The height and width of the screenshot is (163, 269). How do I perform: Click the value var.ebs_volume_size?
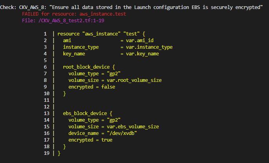pyautogui.click(x=133, y=127)
